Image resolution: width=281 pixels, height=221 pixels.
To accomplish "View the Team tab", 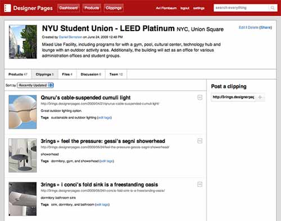I will coord(116,74).
